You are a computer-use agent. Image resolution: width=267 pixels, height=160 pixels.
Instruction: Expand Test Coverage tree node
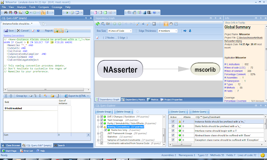pos(98,120)
